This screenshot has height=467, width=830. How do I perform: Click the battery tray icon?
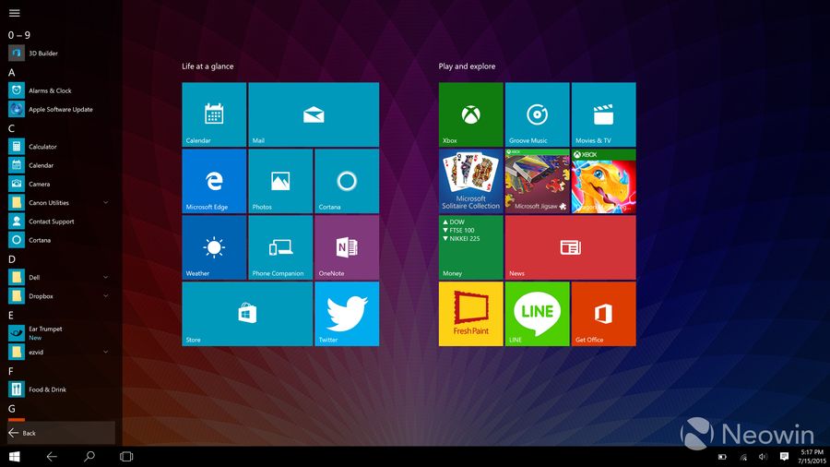(x=722, y=457)
